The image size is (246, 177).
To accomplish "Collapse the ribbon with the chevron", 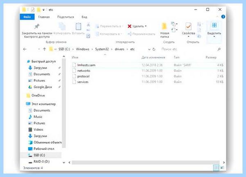I will pyautogui.click(x=217, y=17).
